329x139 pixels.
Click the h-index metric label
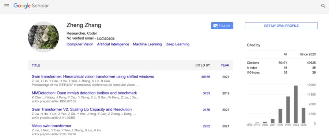pyautogui.click(x=252, y=68)
